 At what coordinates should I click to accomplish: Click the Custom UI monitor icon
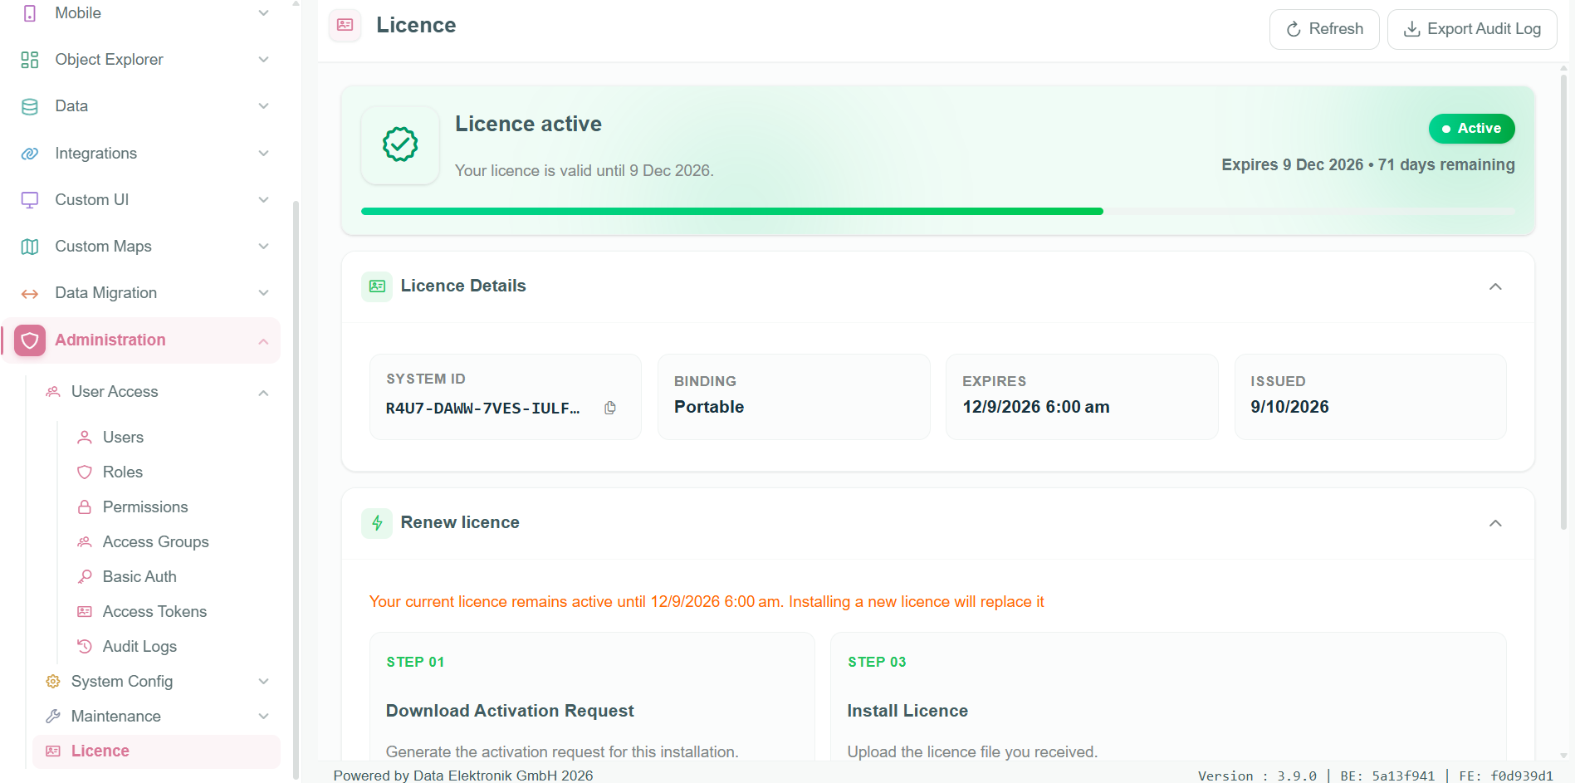[30, 200]
